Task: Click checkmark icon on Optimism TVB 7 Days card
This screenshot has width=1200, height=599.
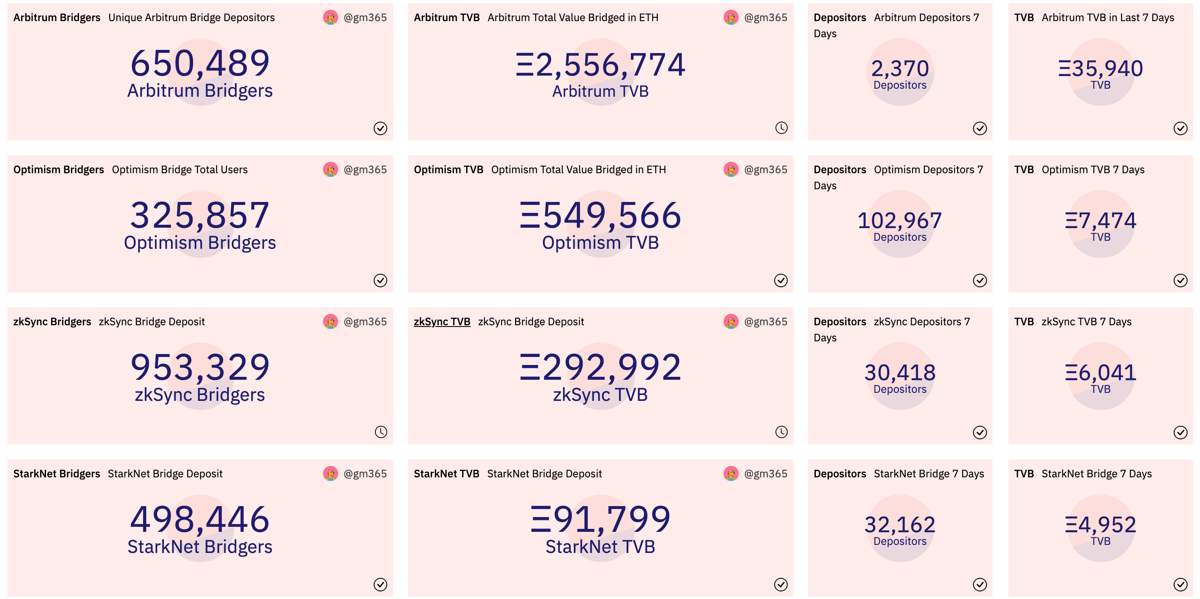Action: click(x=1180, y=280)
